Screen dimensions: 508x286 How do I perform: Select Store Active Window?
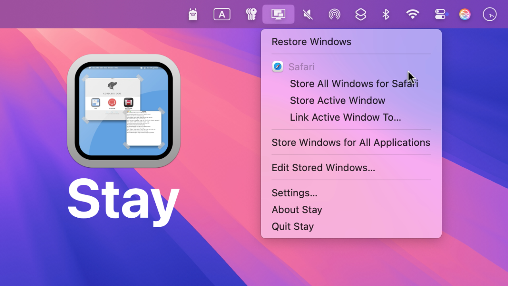(338, 100)
